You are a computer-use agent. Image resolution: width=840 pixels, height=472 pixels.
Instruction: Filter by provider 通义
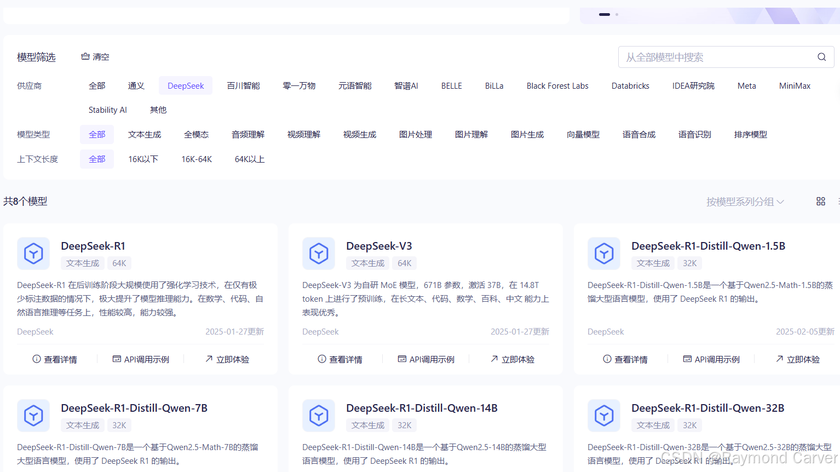click(136, 85)
